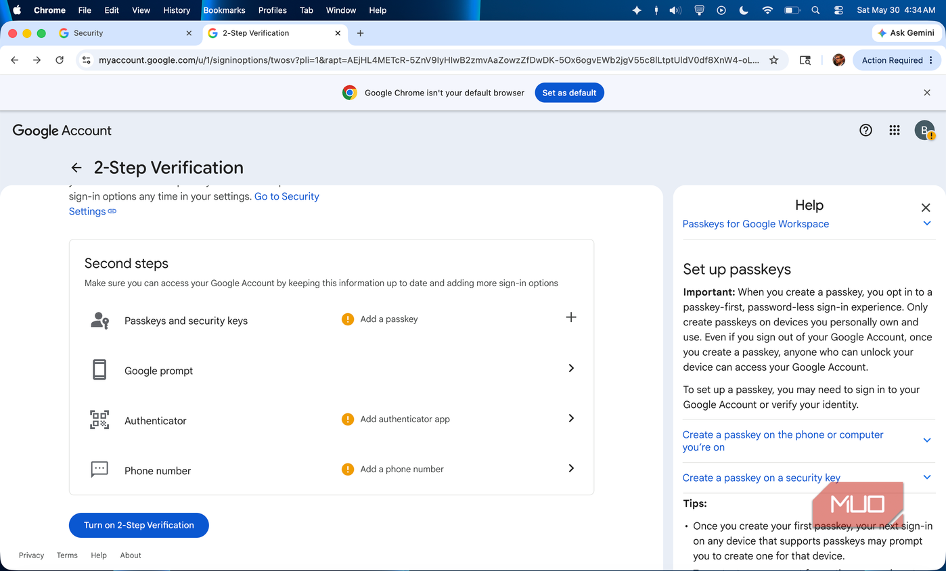Close the Help side panel
This screenshot has height=571, width=946.
coord(926,208)
